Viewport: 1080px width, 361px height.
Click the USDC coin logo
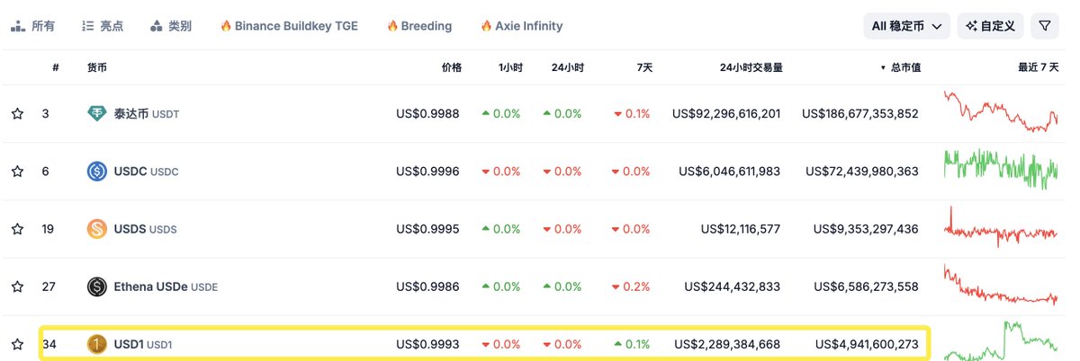(x=97, y=172)
